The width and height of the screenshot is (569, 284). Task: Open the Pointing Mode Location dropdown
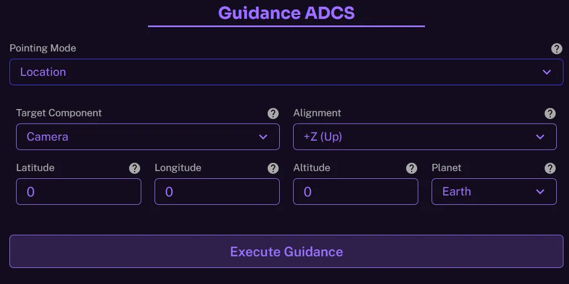point(277,72)
